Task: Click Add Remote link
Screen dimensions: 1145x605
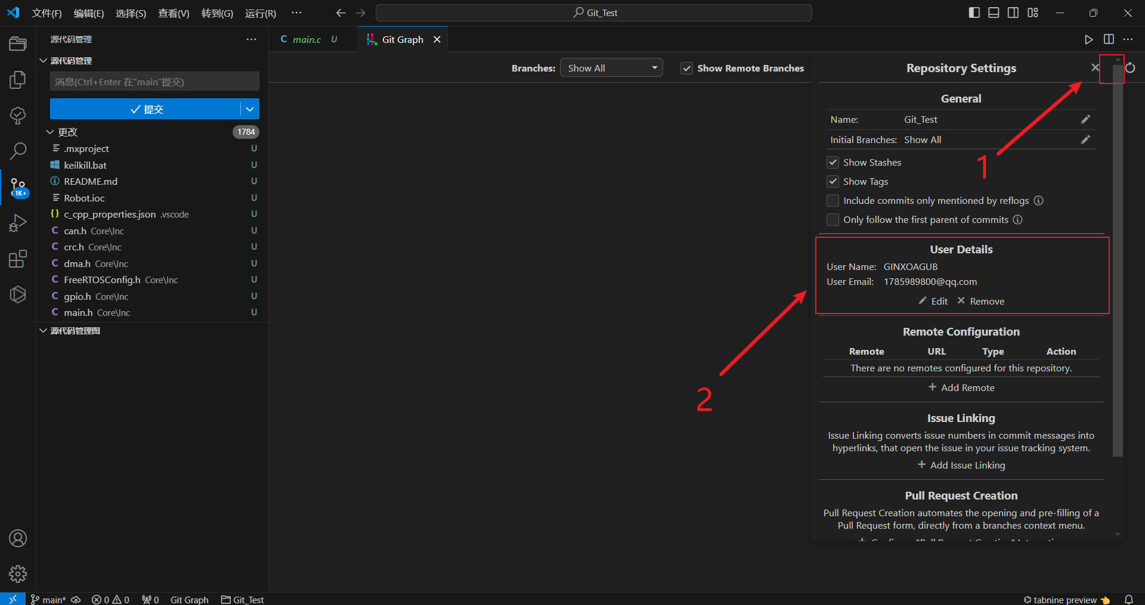Action: (961, 387)
